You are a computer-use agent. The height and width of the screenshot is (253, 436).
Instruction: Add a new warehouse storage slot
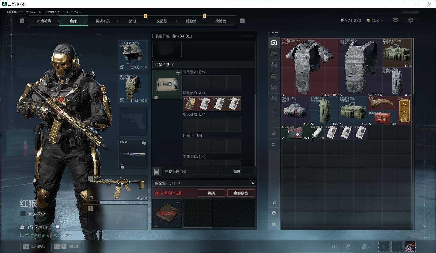pyautogui.click(x=274, y=110)
